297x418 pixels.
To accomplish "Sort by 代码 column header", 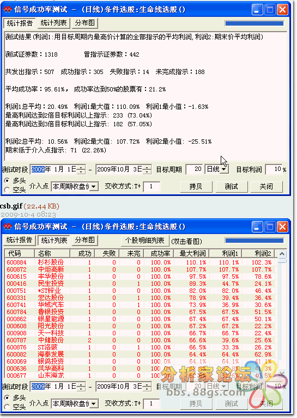I will [x=19, y=253].
